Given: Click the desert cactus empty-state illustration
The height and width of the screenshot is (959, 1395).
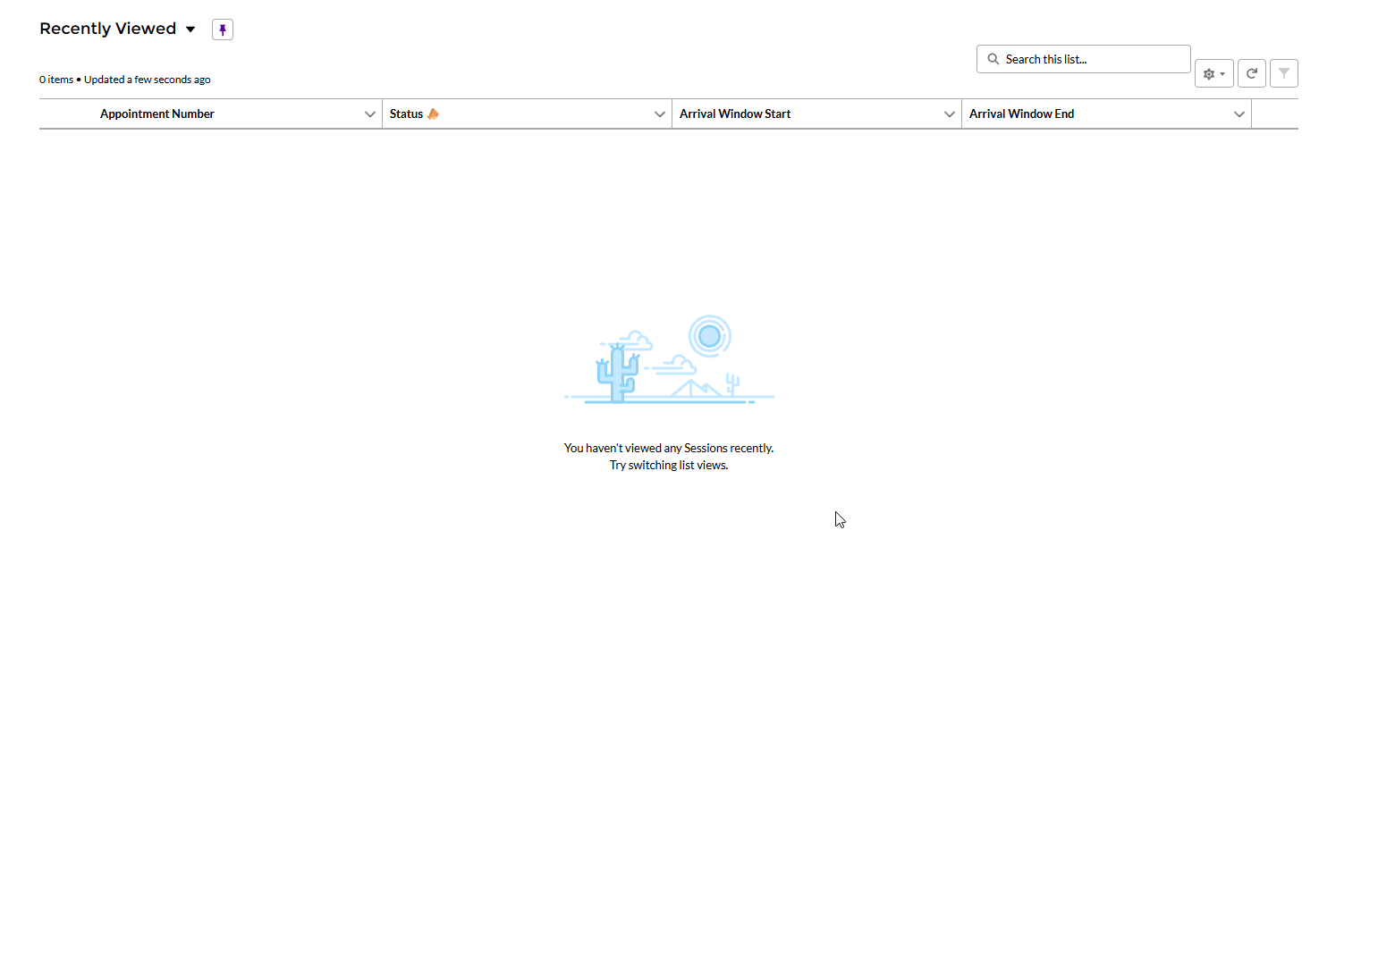Looking at the screenshot, I should [x=617, y=373].
